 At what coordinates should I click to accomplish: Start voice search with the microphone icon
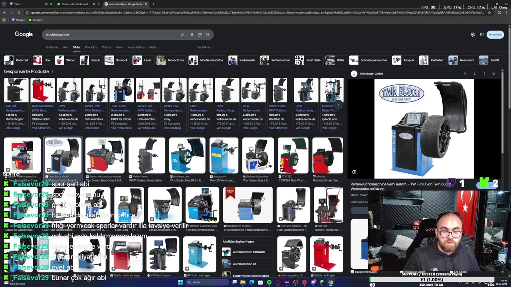192,35
